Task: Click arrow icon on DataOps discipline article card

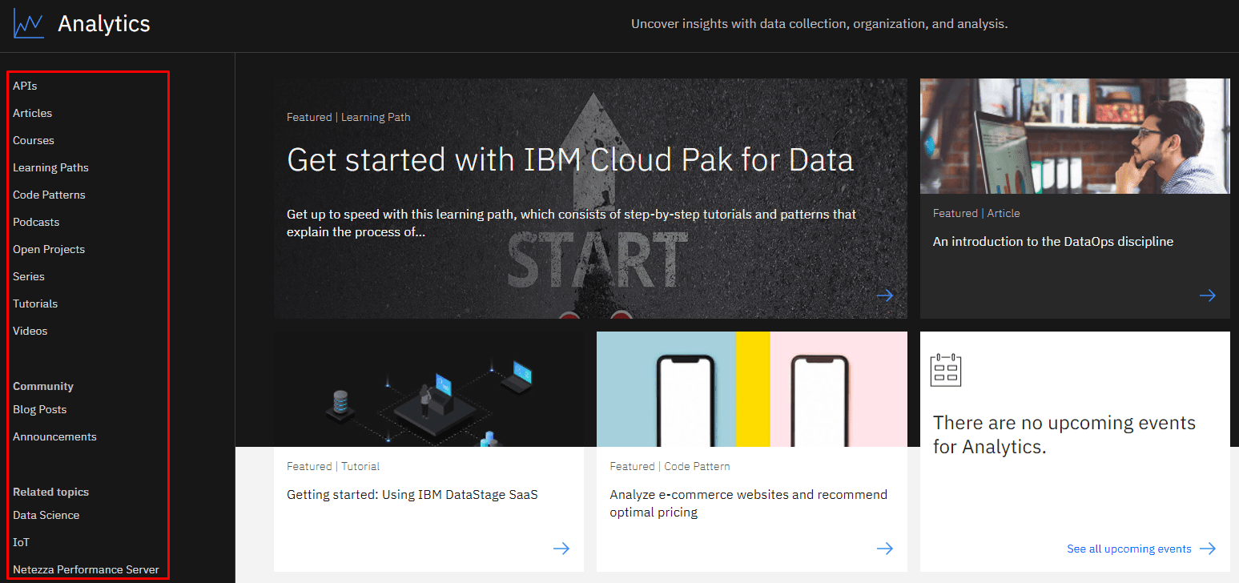Action: [x=1207, y=296]
